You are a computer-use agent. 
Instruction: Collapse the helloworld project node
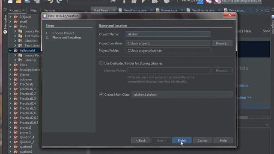pyautogui.click(x=10, y=50)
